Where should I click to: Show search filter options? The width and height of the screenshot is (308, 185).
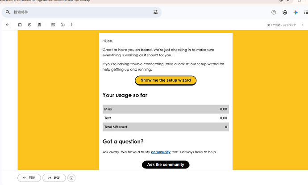click(x=156, y=12)
